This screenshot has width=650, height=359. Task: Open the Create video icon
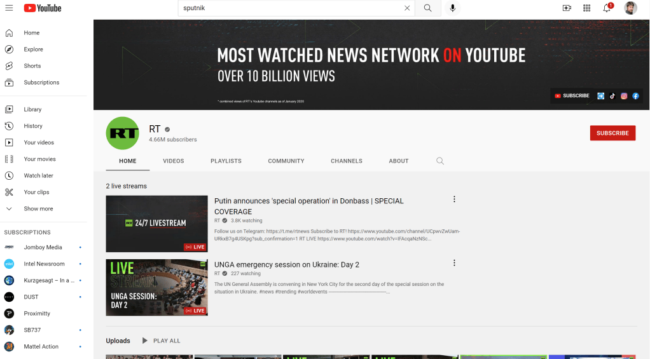[567, 8]
